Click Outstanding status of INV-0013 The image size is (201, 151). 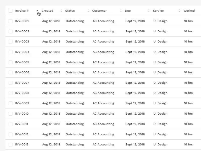coord(75,145)
